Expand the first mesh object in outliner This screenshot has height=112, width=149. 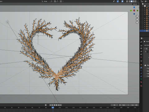pyautogui.click(x=145, y=8)
